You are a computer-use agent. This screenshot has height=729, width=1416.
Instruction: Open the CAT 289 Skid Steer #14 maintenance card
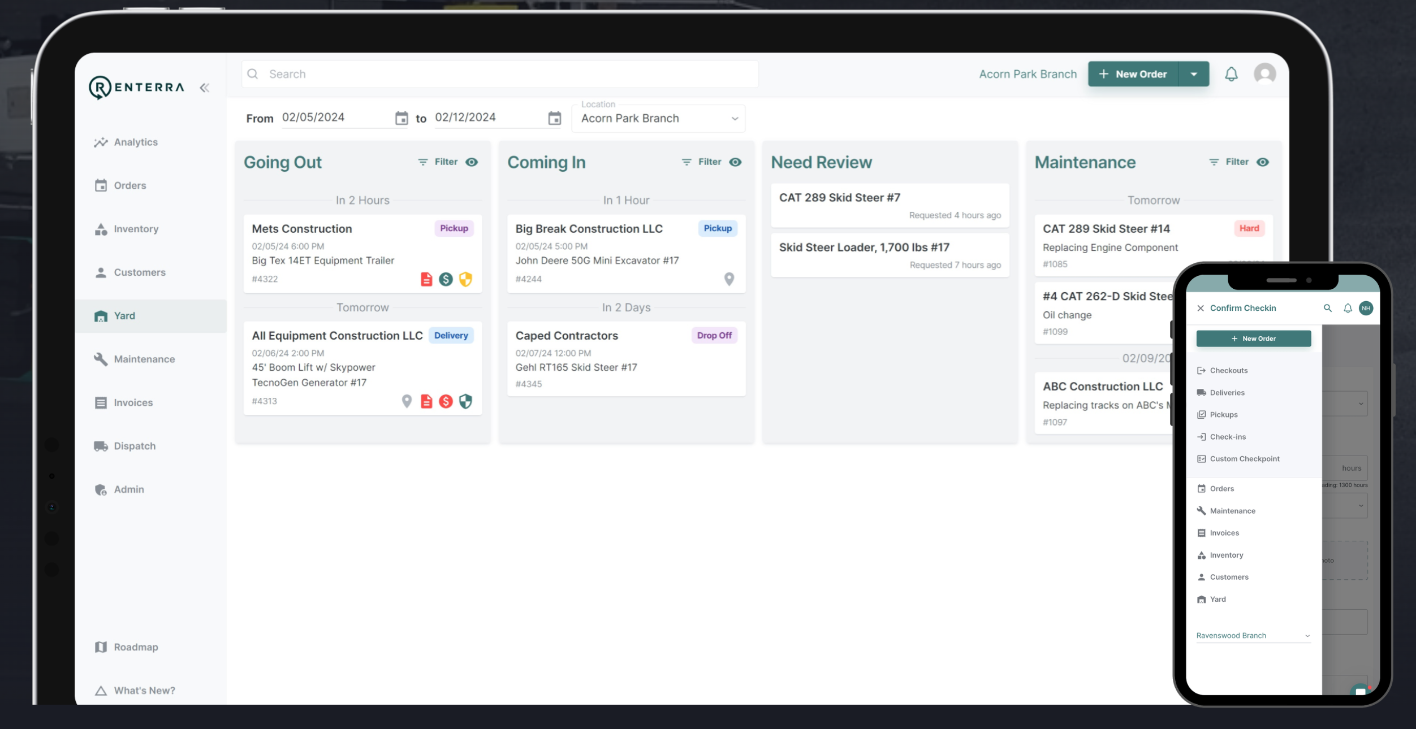(1154, 245)
